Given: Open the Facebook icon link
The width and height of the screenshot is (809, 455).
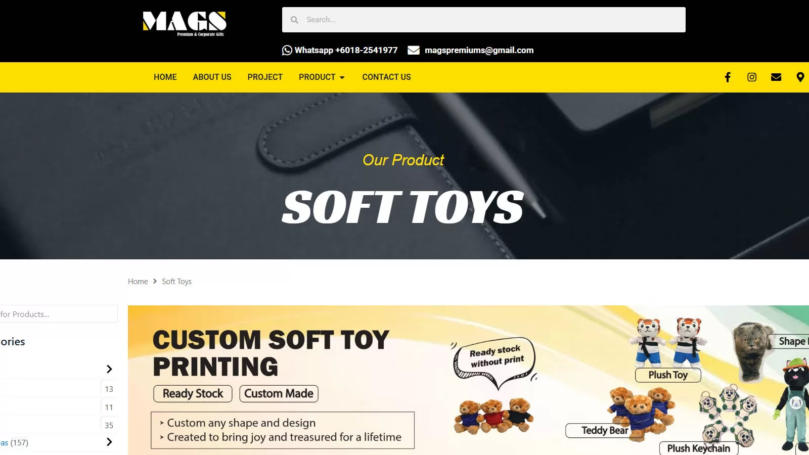Looking at the screenshot, I should coord(728,77).
